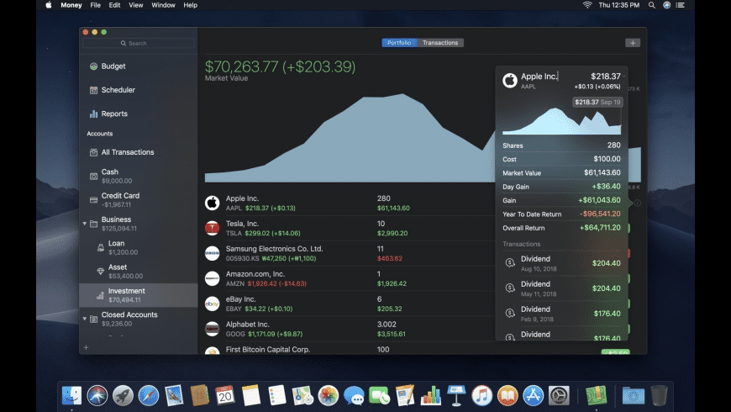This screenshot has width=731, height=412.
Task: Click the sidebar Search field
Action: [x=139, y=44]
